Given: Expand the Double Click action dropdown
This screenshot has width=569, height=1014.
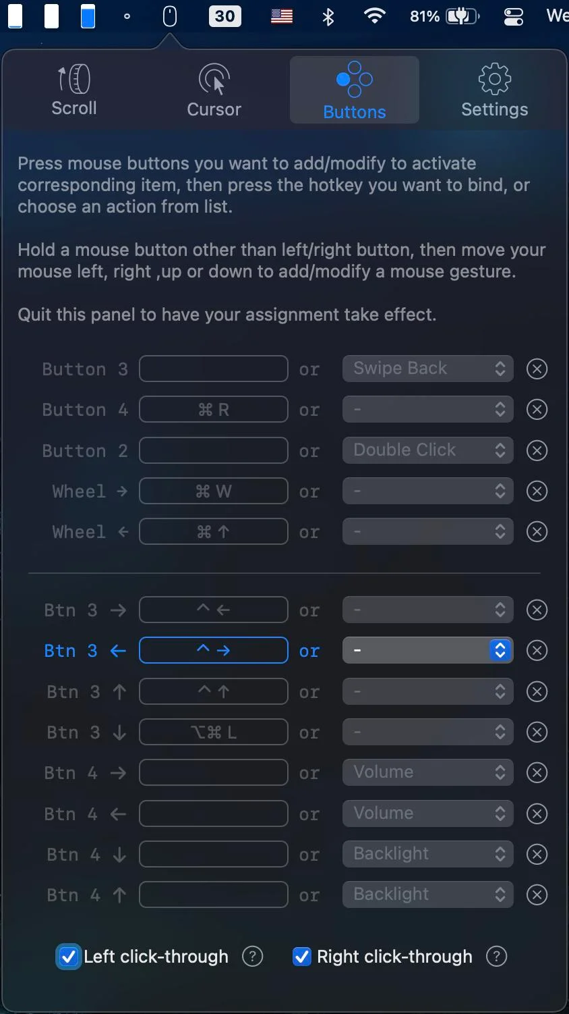Looking at the screenshot, I should pyautogui.click(x=427, y=450).
